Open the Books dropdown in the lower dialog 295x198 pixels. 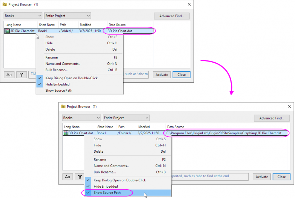pos(81,118)
